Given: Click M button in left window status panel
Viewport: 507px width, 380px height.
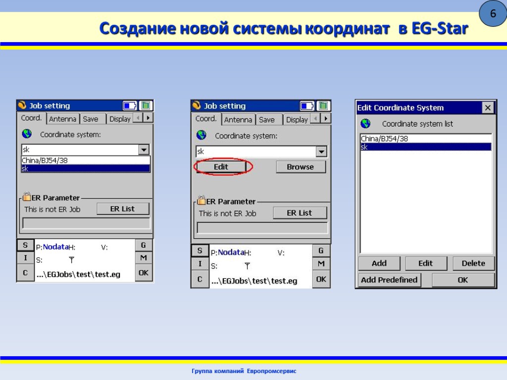Looking at the screenshot, I should tap(144, 258).
